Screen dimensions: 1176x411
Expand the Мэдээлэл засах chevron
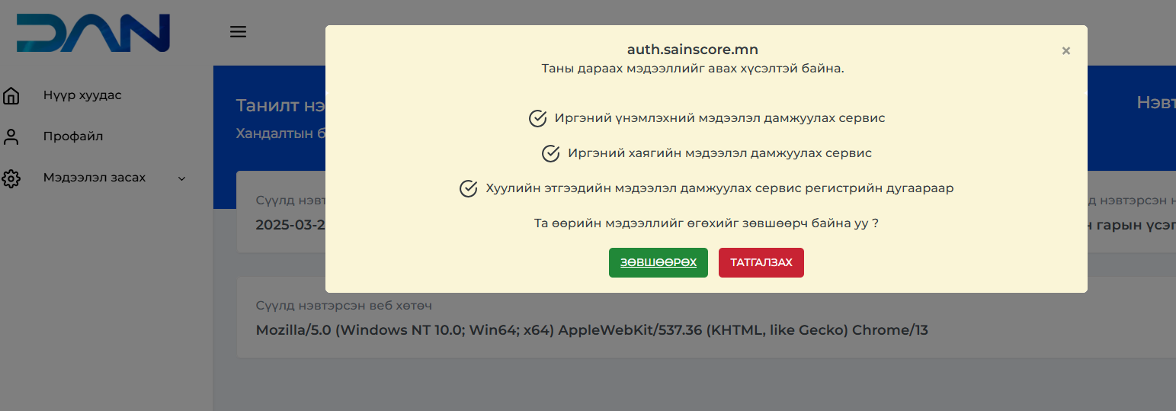pyautogui.click(x=181, y=178)
